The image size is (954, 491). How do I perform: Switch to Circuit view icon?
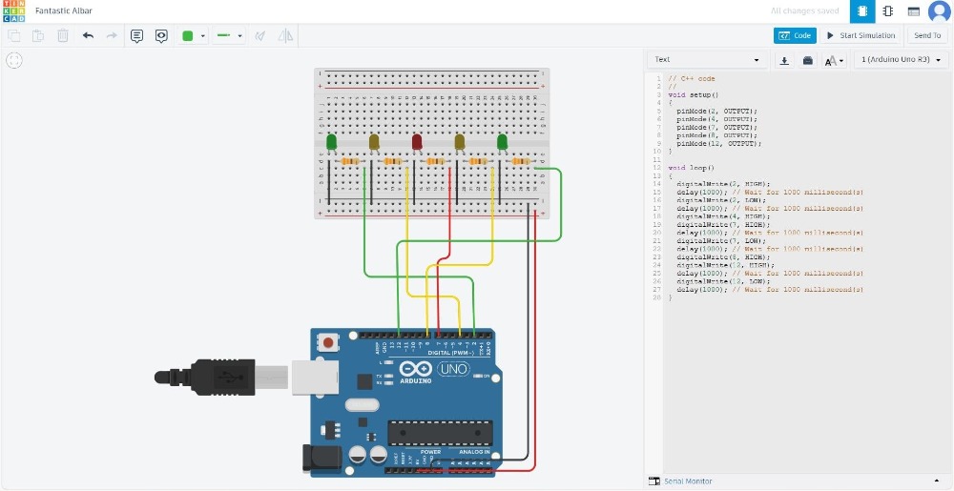[x=862, y=10]
